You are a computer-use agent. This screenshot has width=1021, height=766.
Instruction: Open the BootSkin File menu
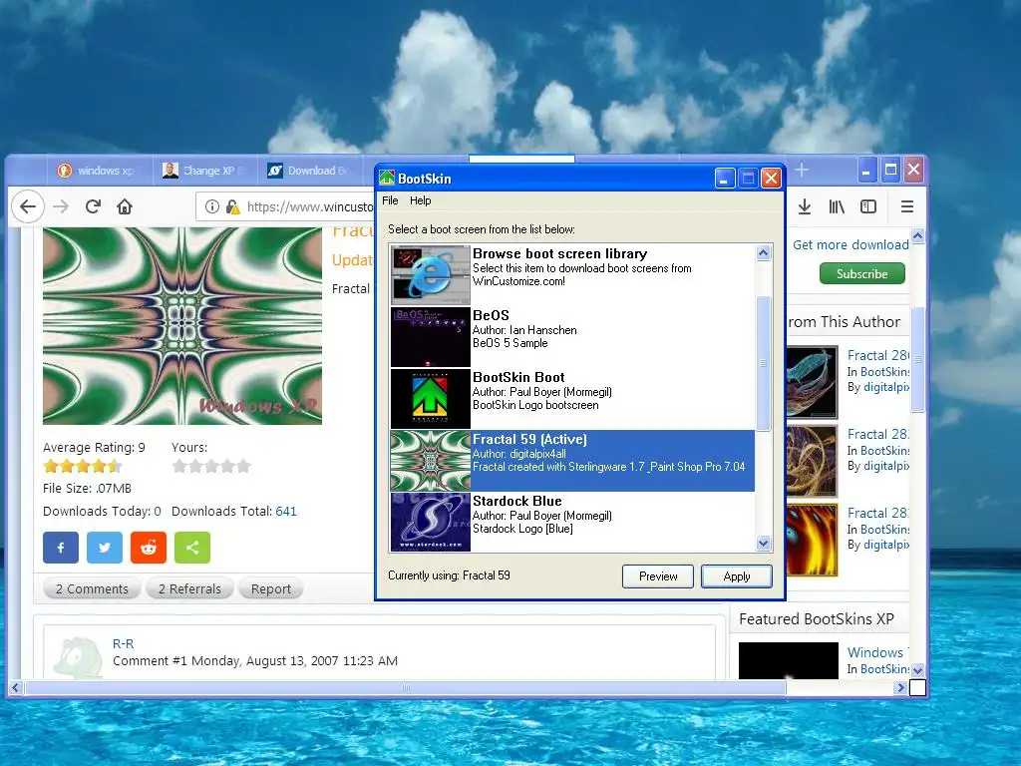coord(390,200)
